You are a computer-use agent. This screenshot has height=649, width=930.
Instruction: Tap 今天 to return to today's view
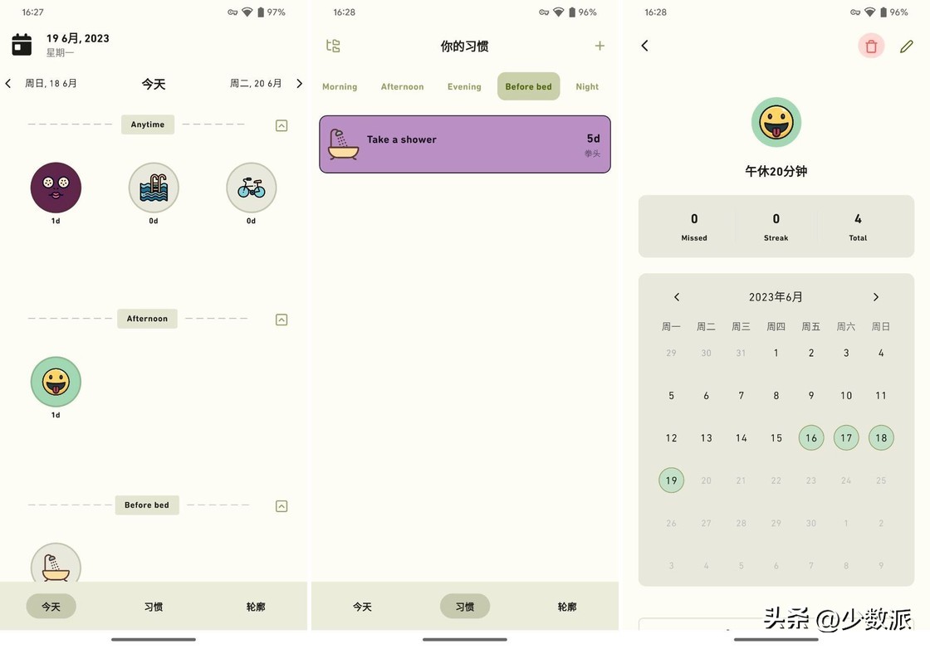pos(51,606)
